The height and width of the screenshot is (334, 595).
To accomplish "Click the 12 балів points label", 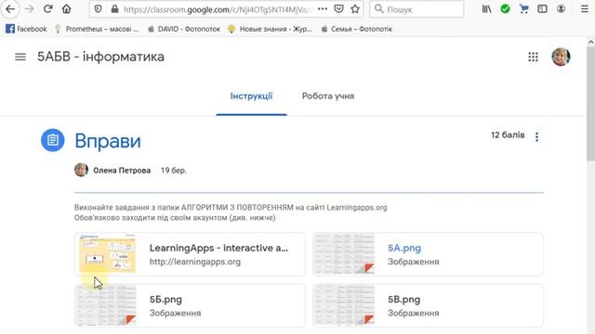I will point(508,135).
